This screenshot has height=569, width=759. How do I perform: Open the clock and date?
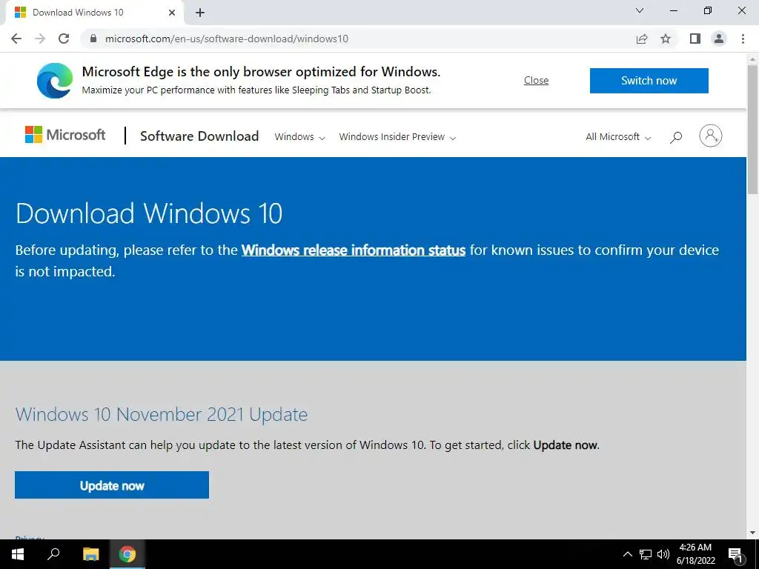tap(695, 554)
